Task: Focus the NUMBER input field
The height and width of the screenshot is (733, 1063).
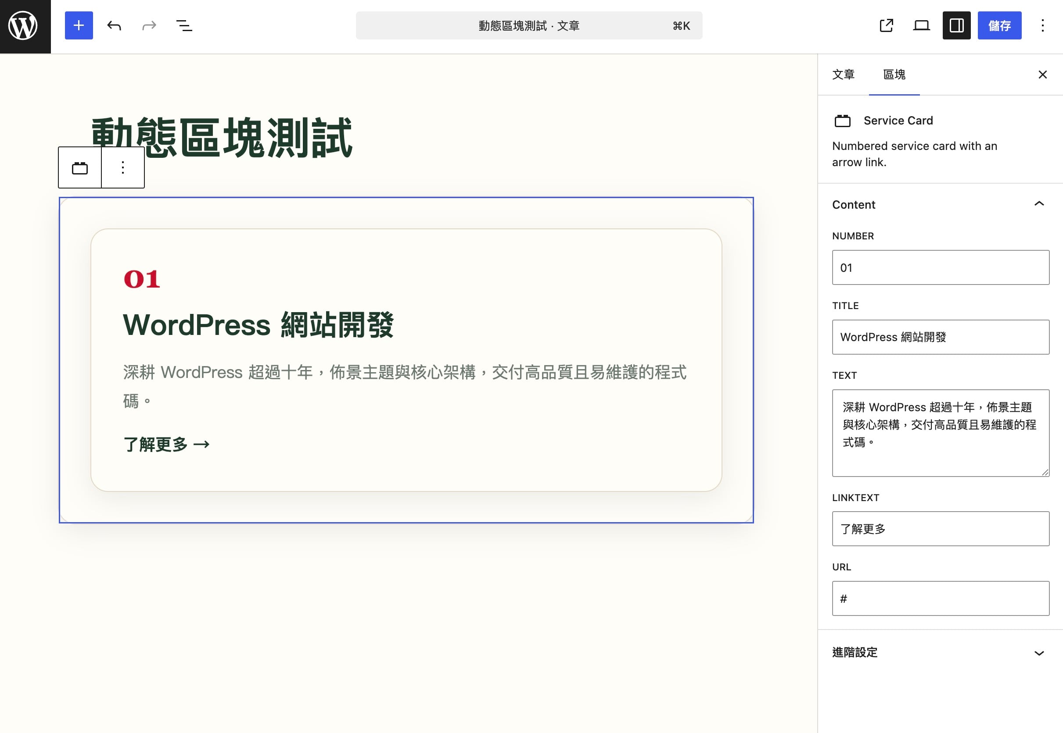Action: (941, 267)
